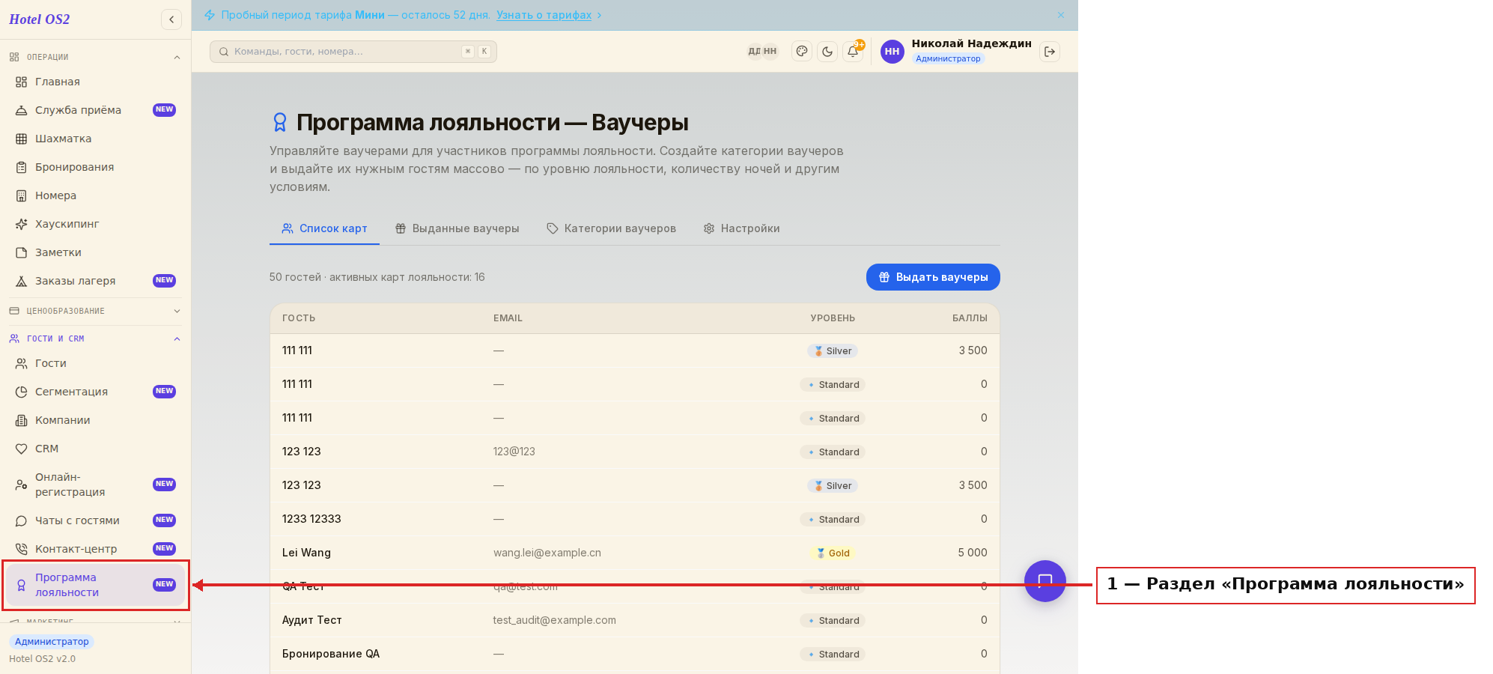Click the Gold level badge
This screenshot has width=1493, height=674.
[833, 553]
